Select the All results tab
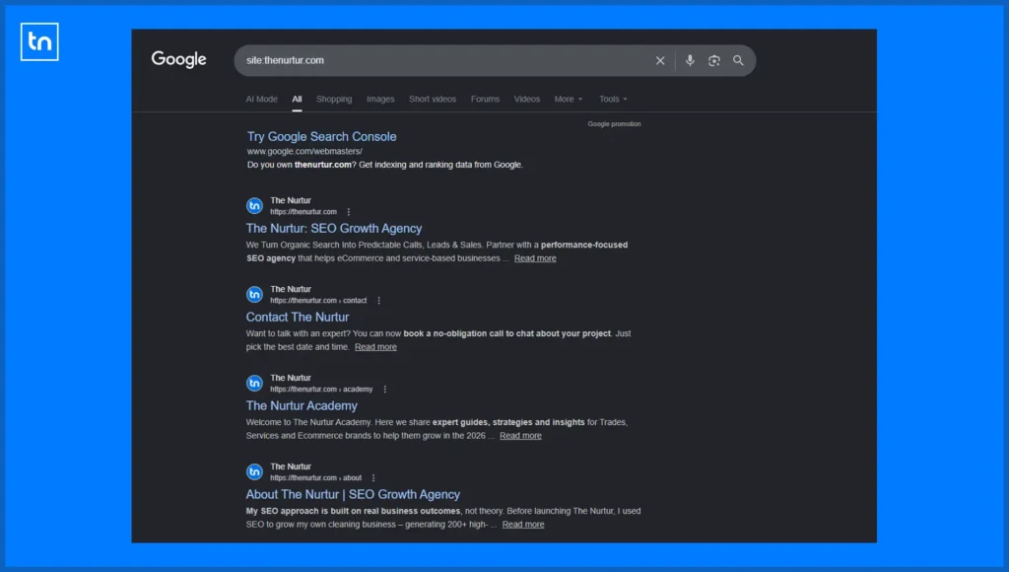This screenshot has width=1009, height=572. click(x=297, y=100)
